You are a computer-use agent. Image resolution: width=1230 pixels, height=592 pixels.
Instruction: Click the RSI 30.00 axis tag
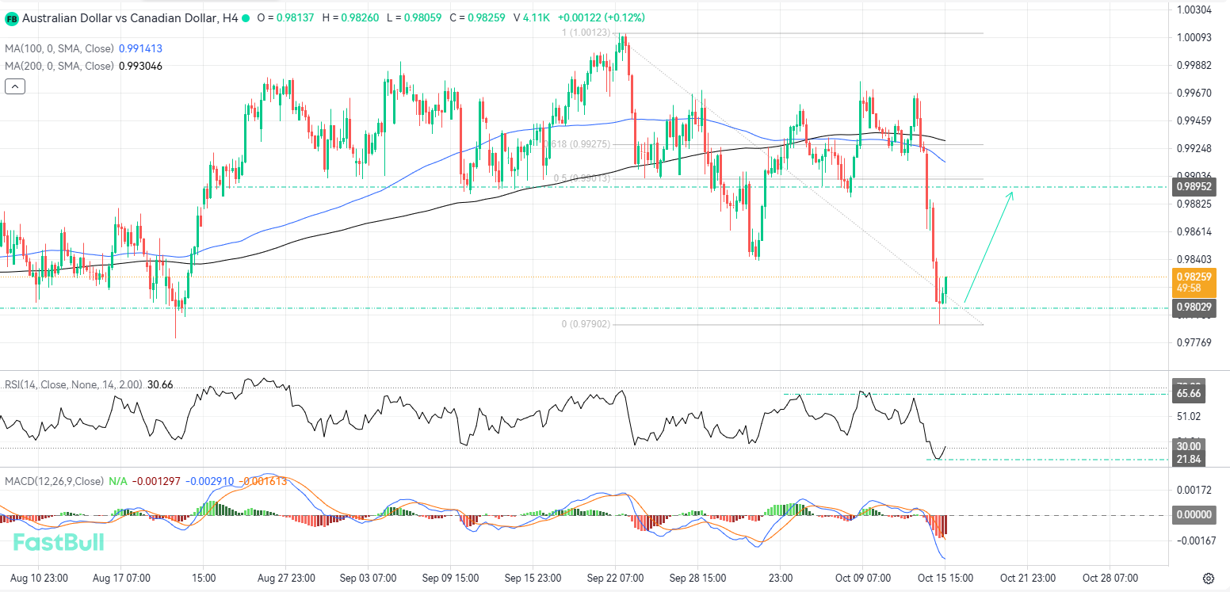tap(1189, 446)
